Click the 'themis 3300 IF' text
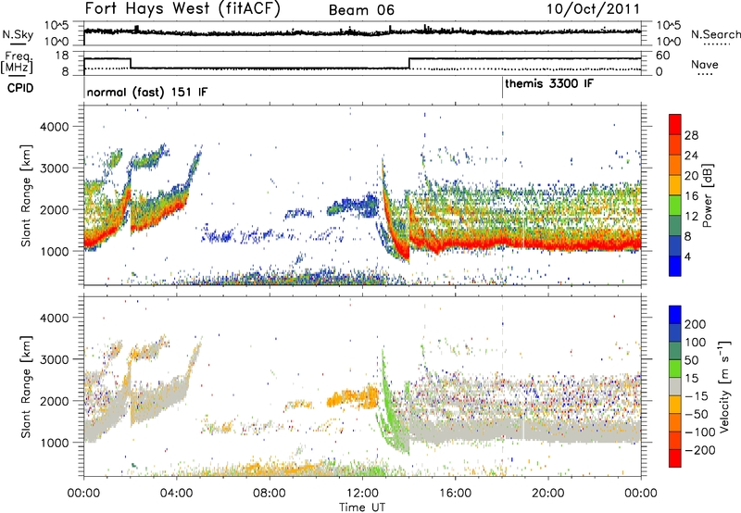The image size is (741, 513). (549, 84)
